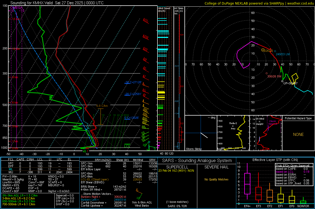Click the 'Bunkers Left = 249/33 kt' line

pyautogui.click(x=104, y=200)
